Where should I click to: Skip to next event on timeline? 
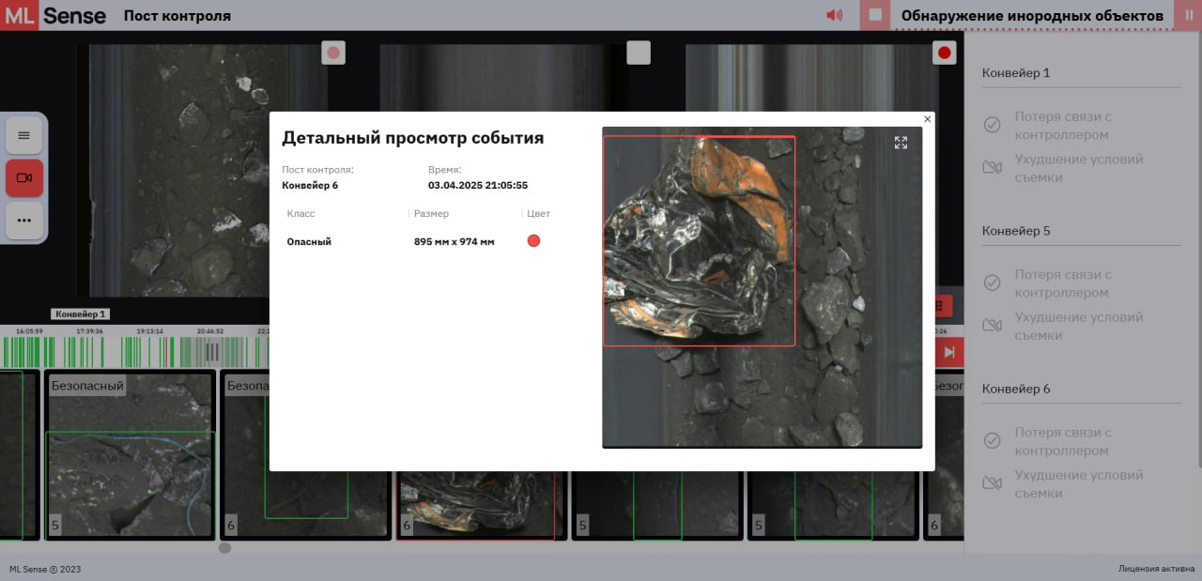coord(949,352)
